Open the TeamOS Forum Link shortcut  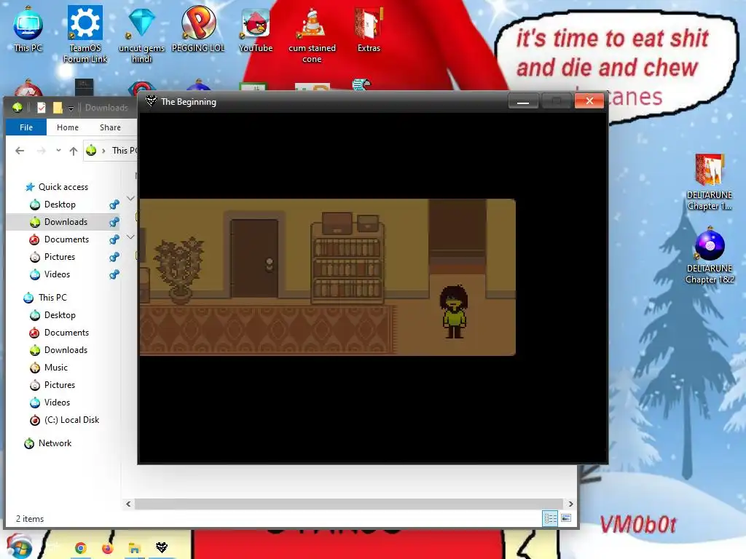85,33
